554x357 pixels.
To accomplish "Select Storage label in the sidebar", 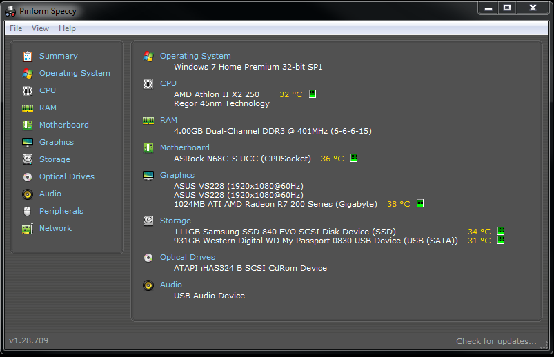I will 55,159.
